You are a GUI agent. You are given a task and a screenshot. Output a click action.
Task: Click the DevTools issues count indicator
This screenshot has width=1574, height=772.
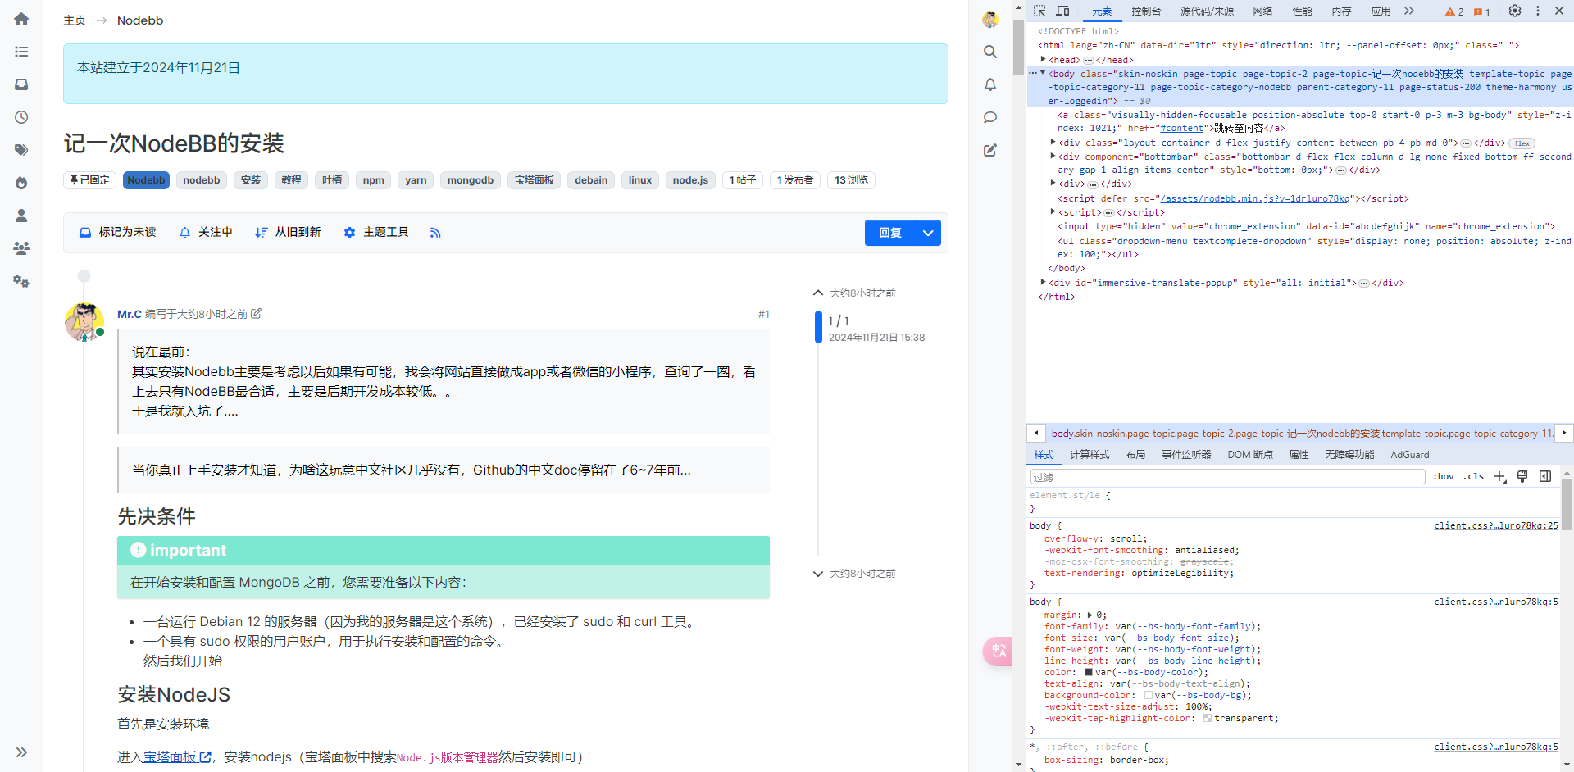click(x=1481, y=11)
